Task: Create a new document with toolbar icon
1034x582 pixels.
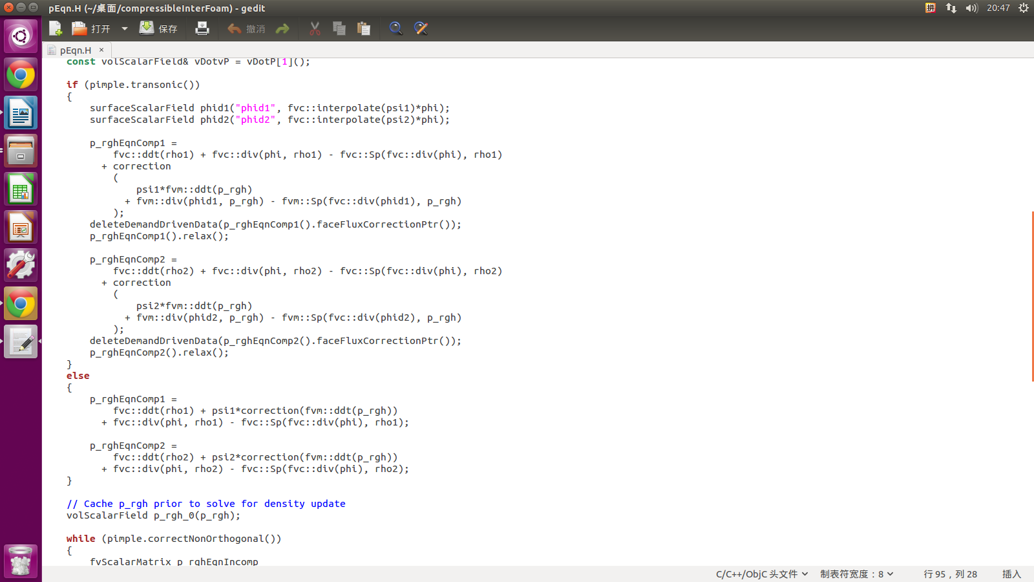Action: [56, 28]
